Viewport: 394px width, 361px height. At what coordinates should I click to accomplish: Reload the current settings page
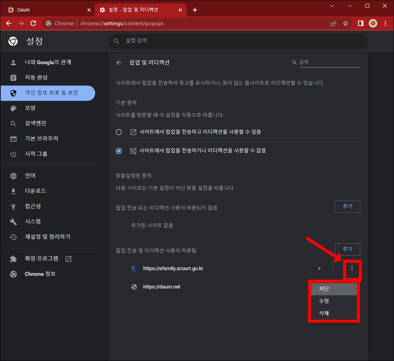click(x=33, y=23)
